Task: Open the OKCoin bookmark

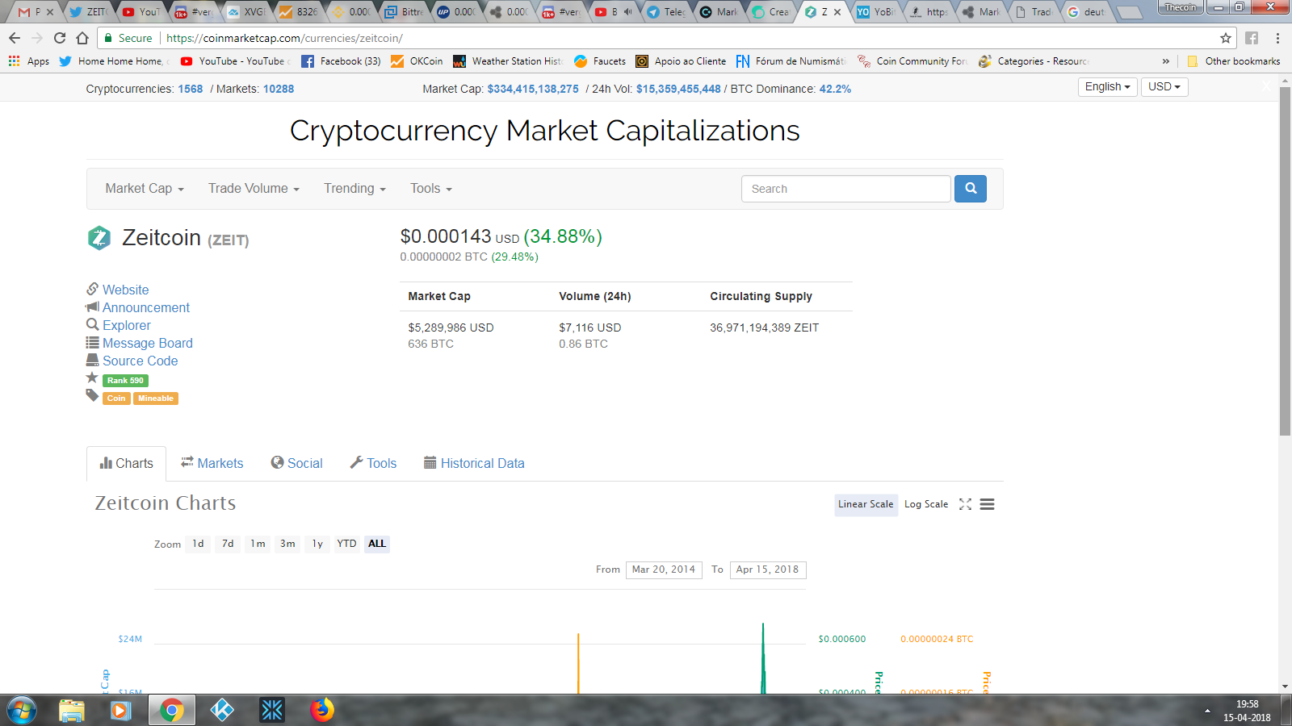Action: (x=417, y=61)
